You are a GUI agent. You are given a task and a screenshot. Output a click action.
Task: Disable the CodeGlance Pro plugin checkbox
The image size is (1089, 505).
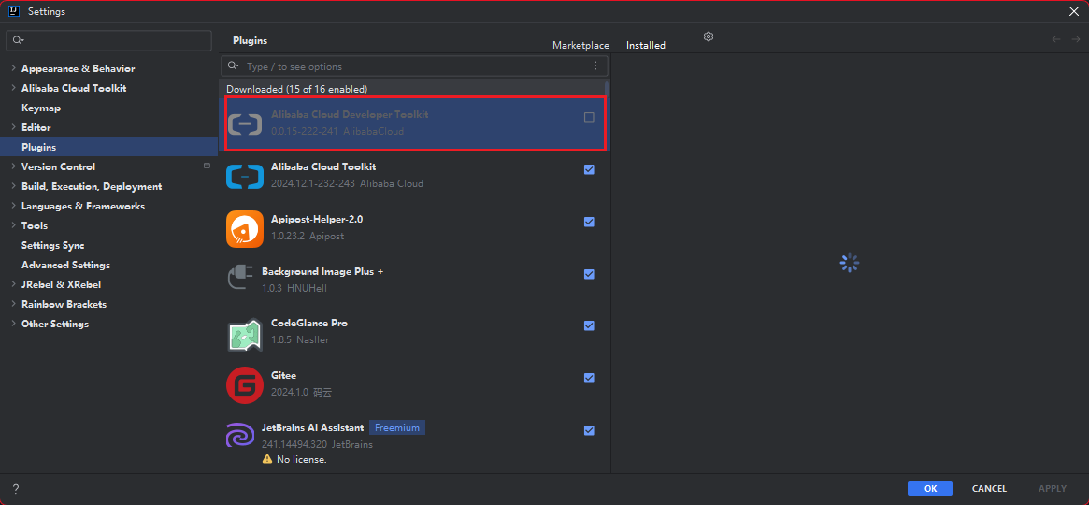click(589, 325)
